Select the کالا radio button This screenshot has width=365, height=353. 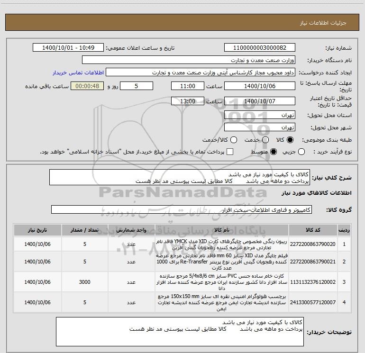click(x=290, y=140)
